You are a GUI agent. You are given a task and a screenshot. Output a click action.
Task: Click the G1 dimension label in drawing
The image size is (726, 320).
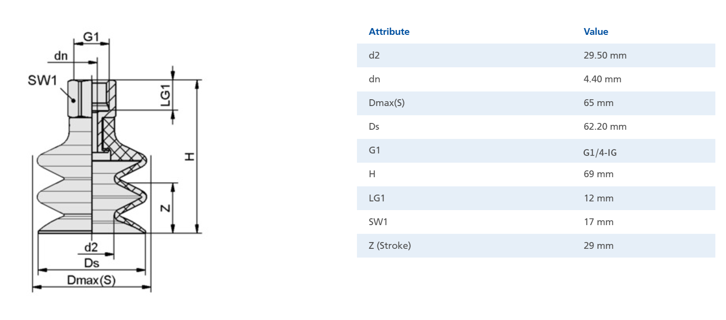(91, 37)
